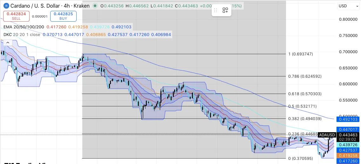
Task: Click Fibonacci level 0.618 (0.570303) label
Action: point(305,94)
